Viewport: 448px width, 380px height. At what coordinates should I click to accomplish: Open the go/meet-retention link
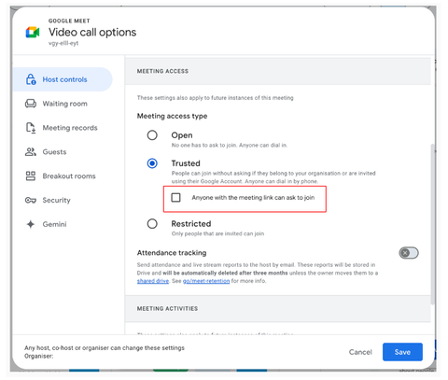206,281
